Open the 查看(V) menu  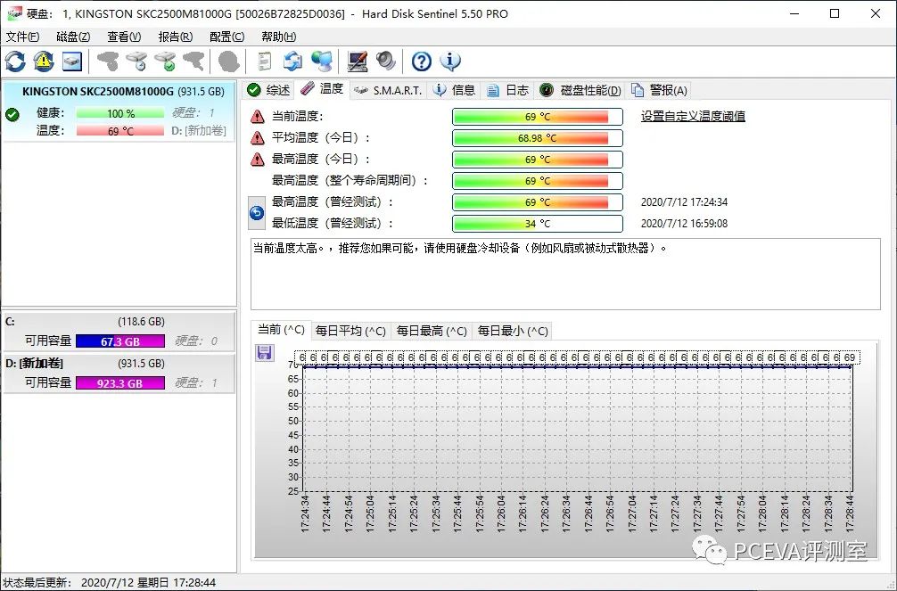[124, 37]
